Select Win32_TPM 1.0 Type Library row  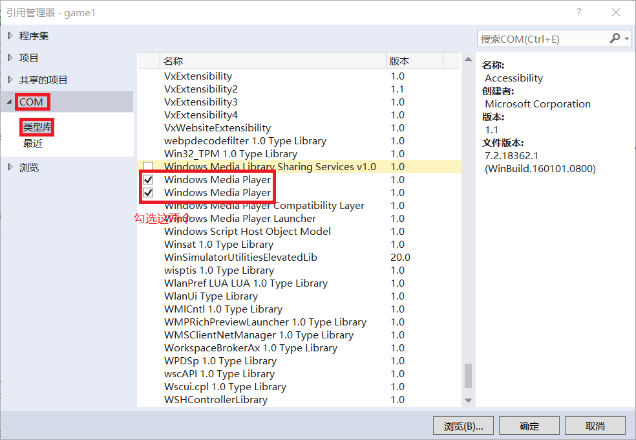click(x=299, y=154)
